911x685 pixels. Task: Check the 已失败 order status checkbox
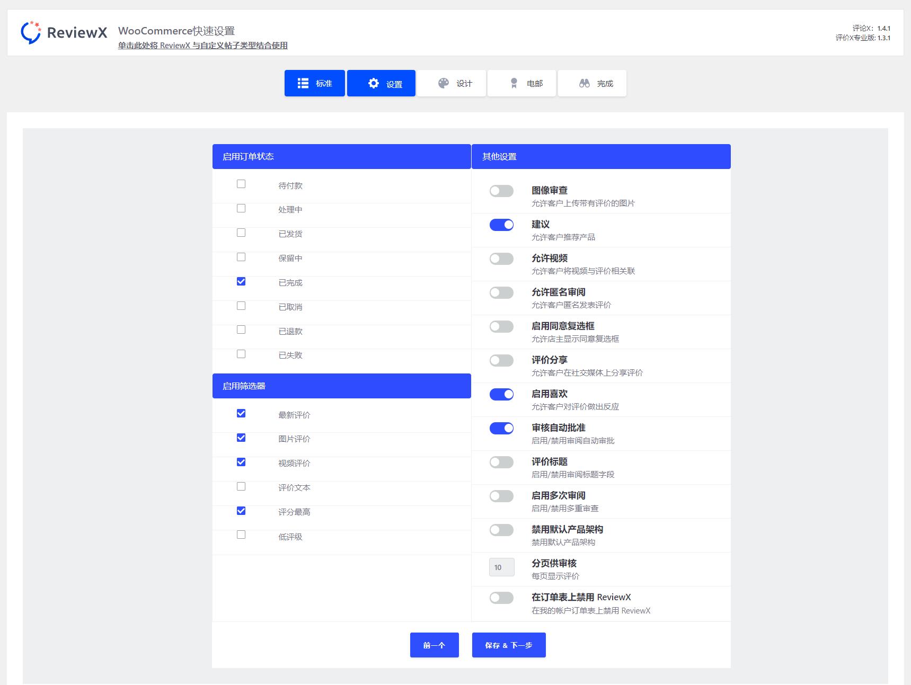[241, 354]
